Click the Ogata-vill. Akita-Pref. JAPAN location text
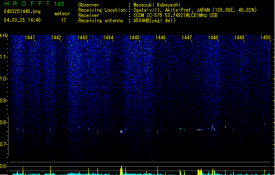The width and height of the screenshot is (275, 175). pos(195,10)
